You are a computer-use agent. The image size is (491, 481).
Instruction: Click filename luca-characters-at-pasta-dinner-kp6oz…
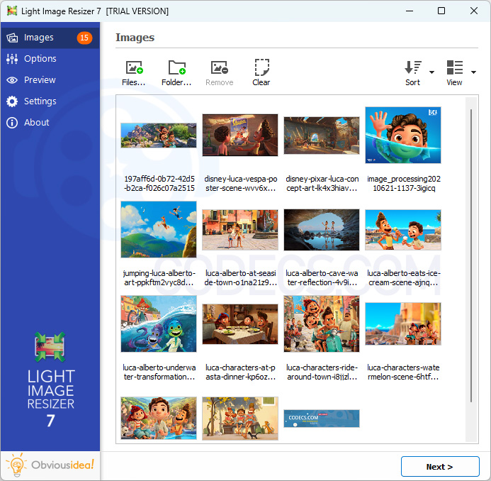point(240,372)
